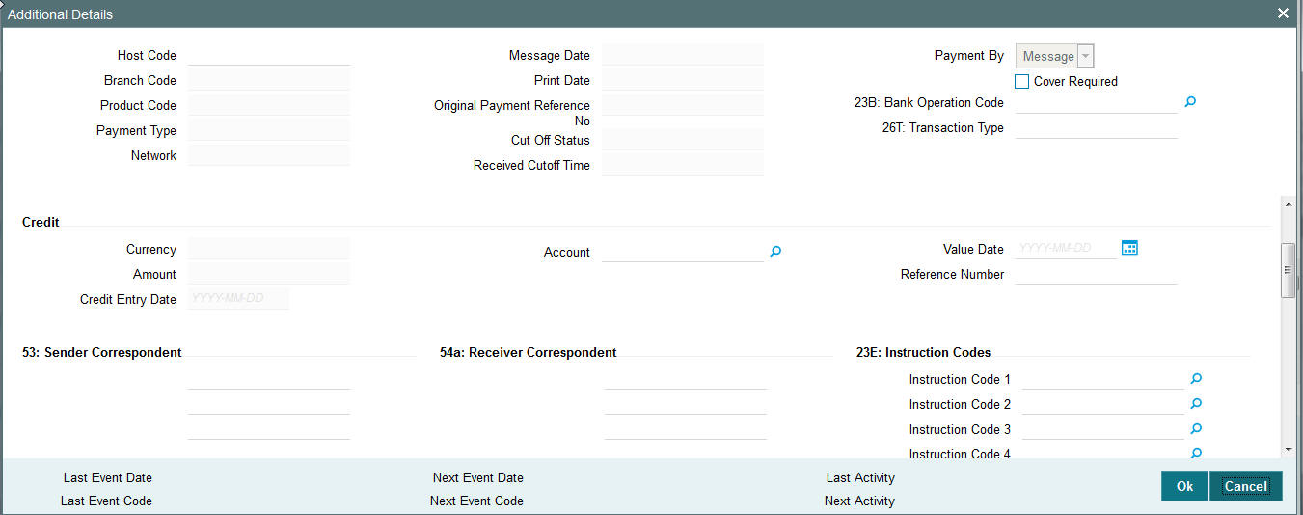Open search lookup for Credit Account
This screenshot has height=515, width=1303.
[x=775, y=251]
